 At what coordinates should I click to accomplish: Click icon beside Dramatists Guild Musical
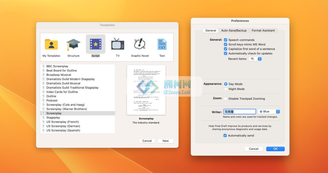(x=44, y=83)
